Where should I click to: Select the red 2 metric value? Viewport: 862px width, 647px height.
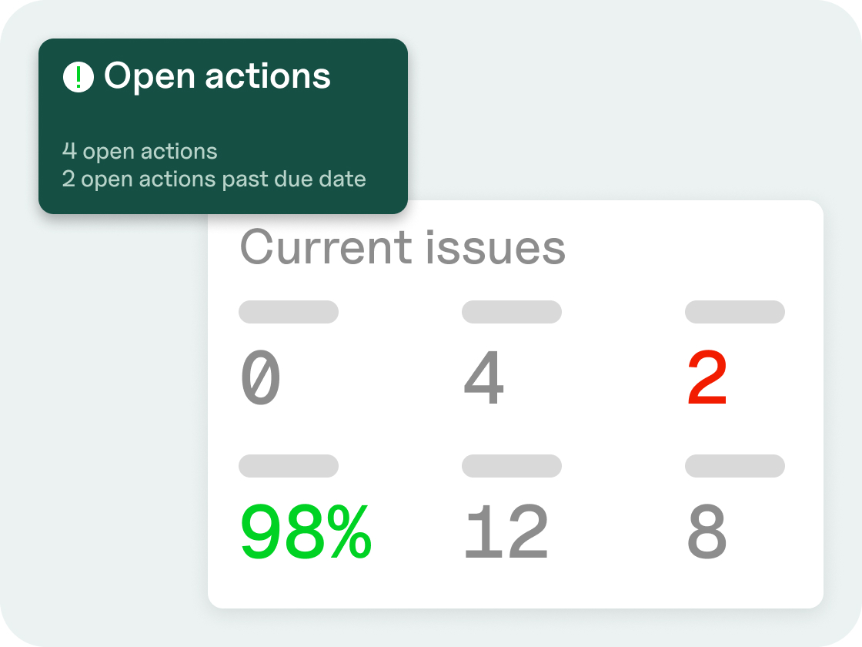[707, 379]
